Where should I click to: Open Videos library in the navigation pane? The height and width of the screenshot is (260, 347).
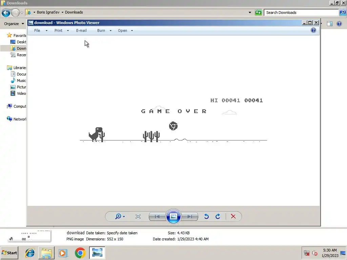pyautogui.click(x=18, y=93)
